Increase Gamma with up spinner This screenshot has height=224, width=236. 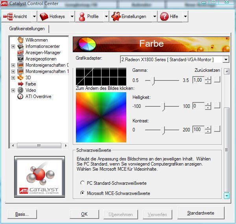[x=208, y=78]
